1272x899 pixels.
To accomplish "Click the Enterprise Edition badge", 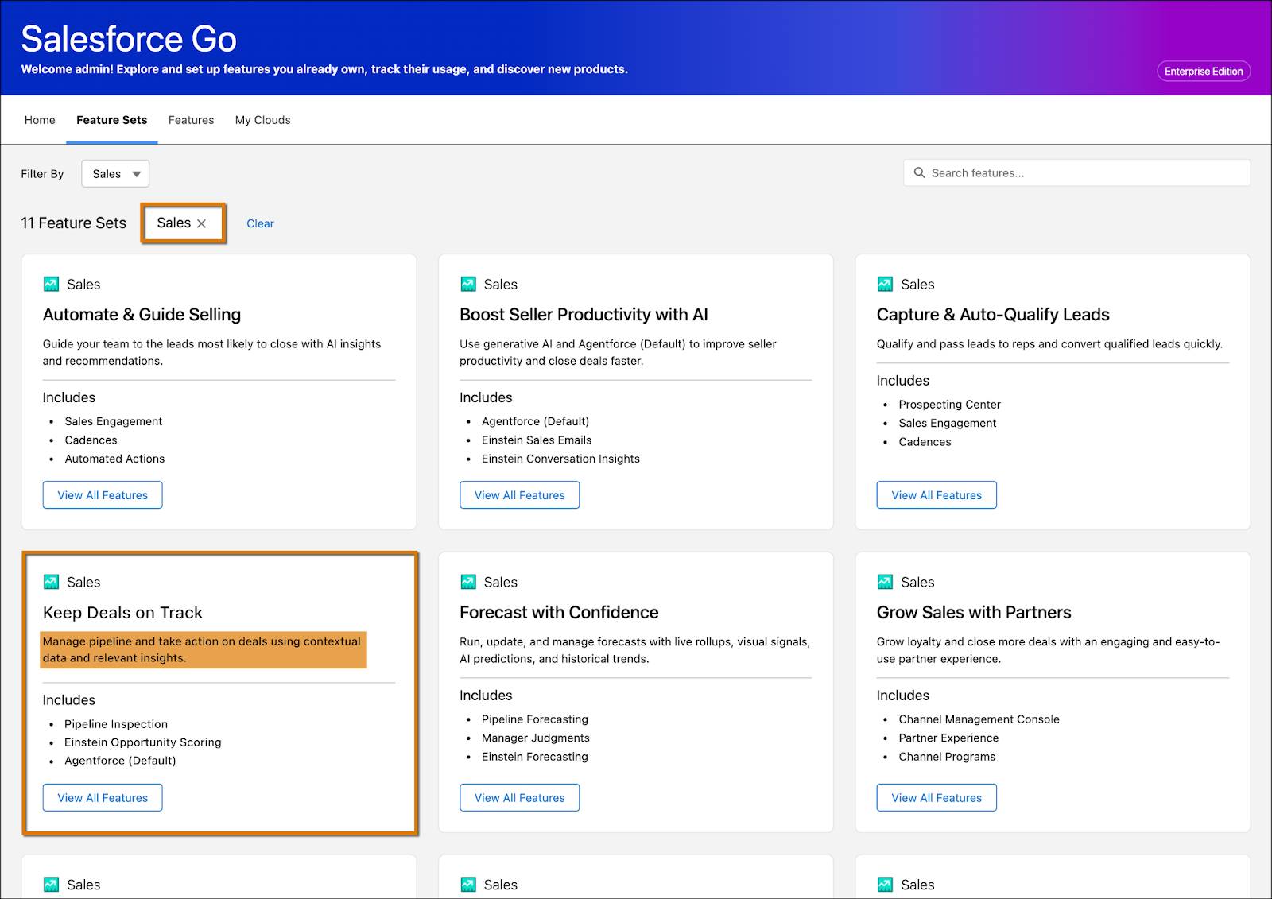I will click(1204, 71).
